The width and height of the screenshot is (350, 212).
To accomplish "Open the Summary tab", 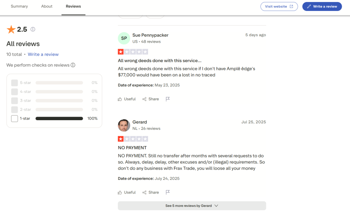I will (19, 6).
